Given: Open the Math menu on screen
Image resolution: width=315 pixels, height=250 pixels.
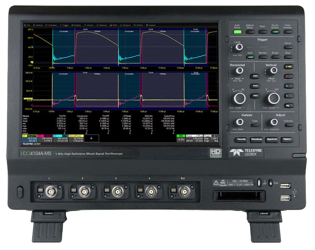Looking at the screenshot, I should [114, 25].
